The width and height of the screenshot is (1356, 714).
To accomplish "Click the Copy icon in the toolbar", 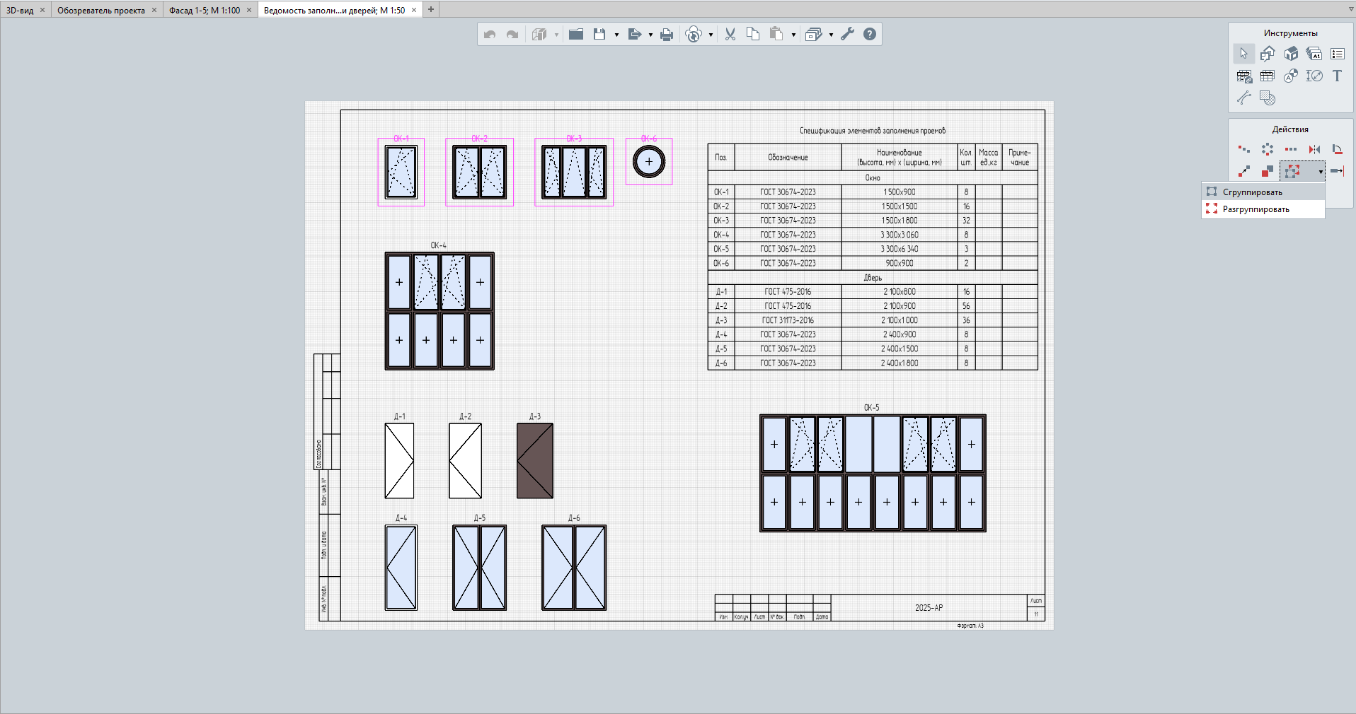I will (x=753, y=34).
